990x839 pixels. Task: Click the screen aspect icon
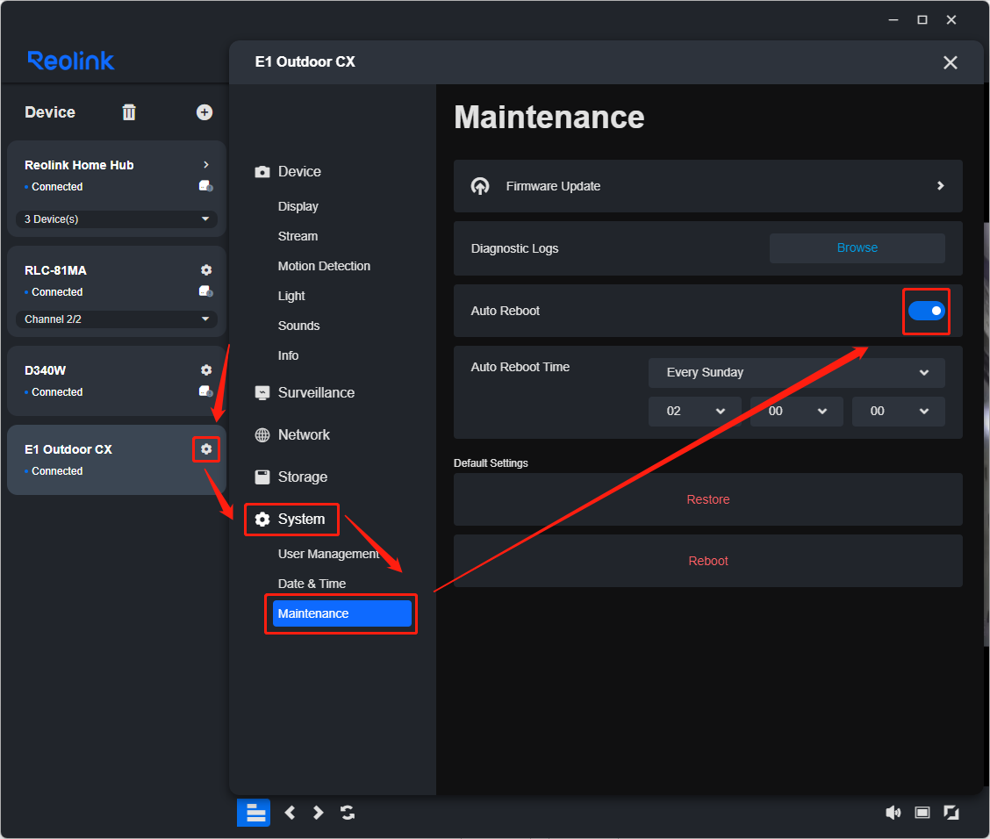point(922,813)
